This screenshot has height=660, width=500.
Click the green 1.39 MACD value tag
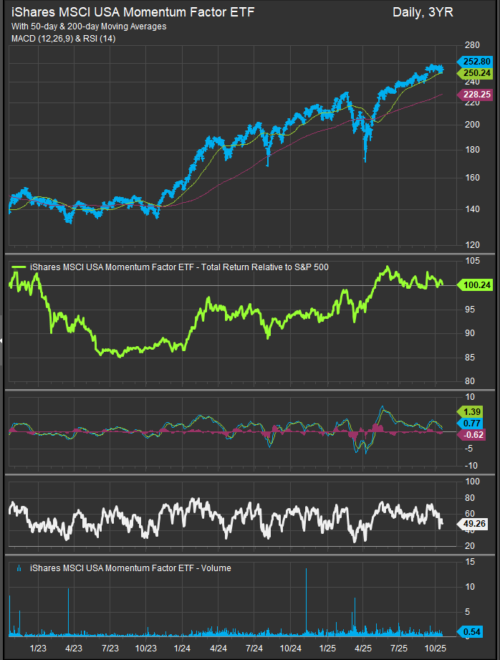click(x=471, y=411)
